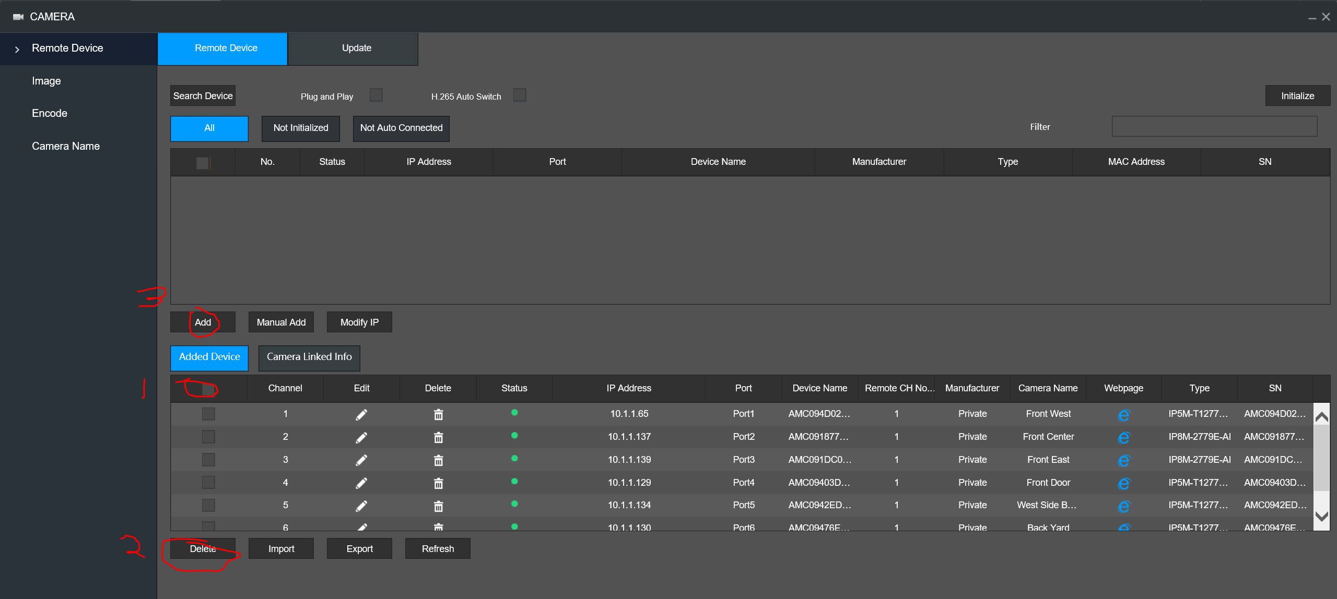Click scroll down arrow of device list
Image resolution: width=1337 pixels, height=599 pixels.
point(1322,517)
